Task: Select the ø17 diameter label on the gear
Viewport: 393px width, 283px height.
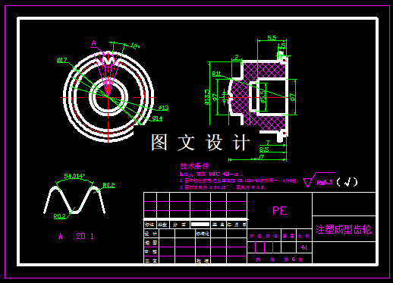Action: pyautogui.click(x=62, y=60)
